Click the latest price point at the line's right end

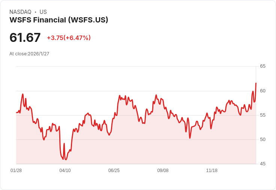pos(256,83)
